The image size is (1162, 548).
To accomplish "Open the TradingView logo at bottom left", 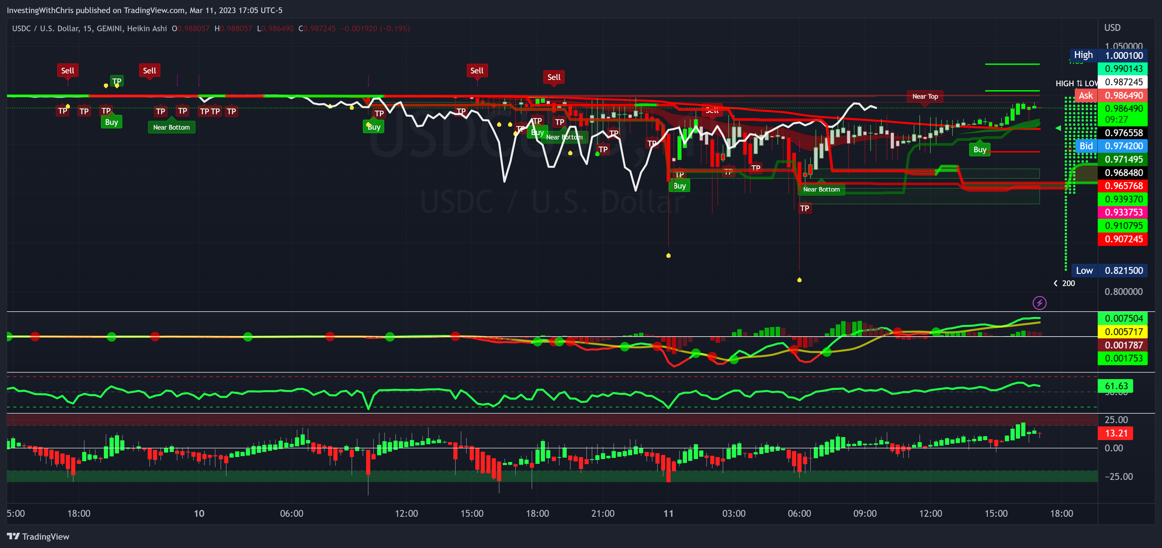I will click(x=38, y=536).
